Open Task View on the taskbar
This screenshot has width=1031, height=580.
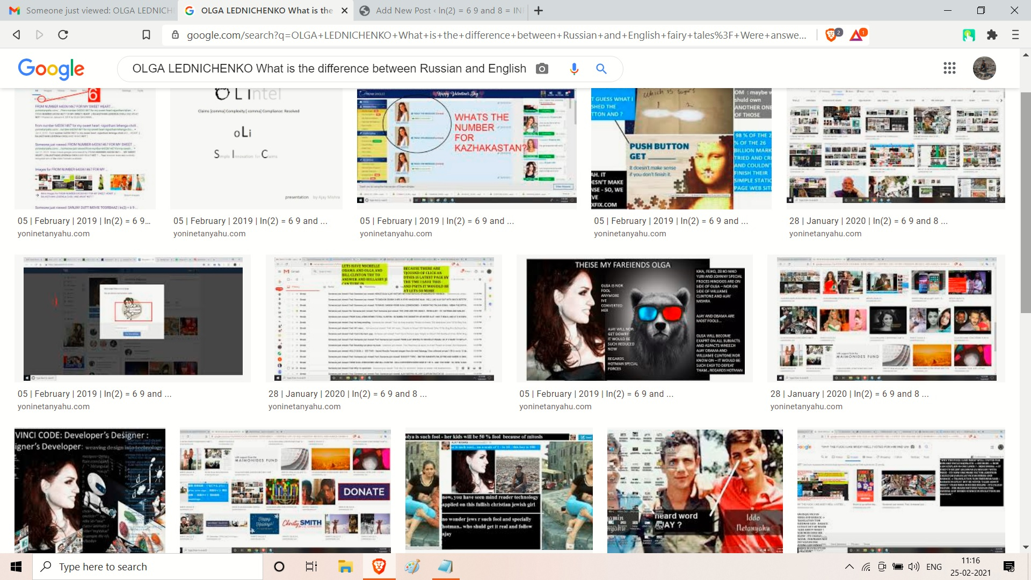coord(311,567)
